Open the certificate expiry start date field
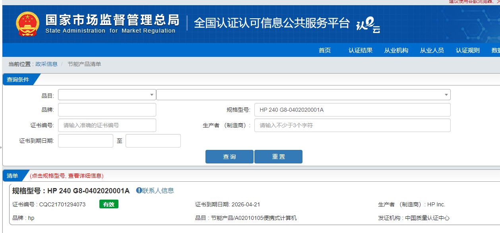Viewport: 500px width, 233px height. click(x=85, y=141)
